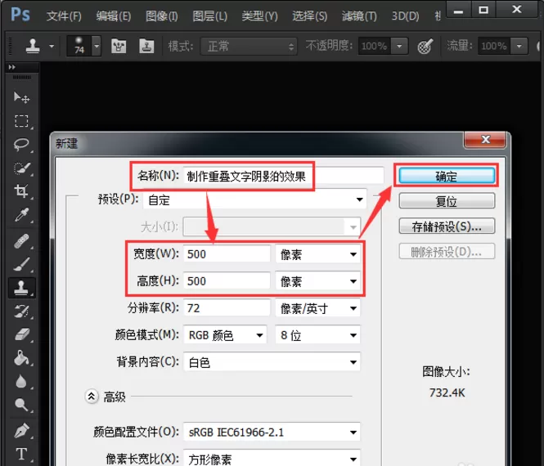Open the 流量 slider arrow
Viewport: 544px width, 466px height.
(519, 46)
